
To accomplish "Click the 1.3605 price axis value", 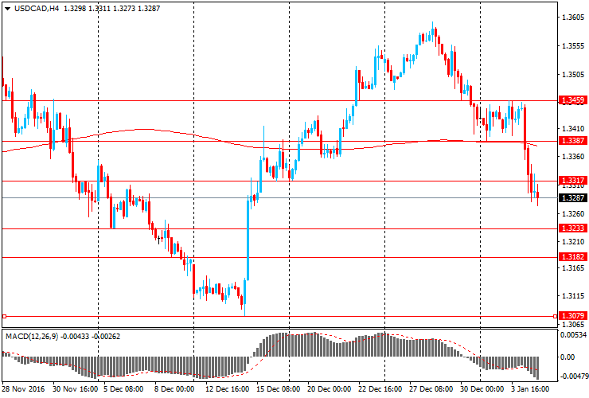I will 572,18.
